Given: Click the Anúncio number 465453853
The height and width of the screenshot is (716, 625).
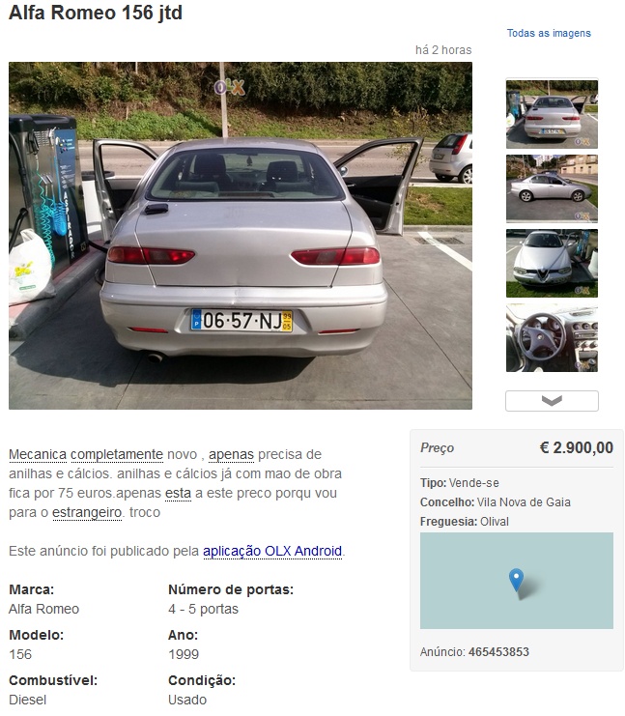Looking at the screenshot, I should [498, 651].
